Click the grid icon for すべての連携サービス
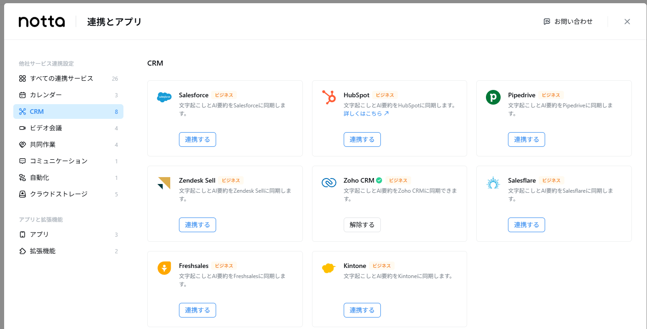The image size is (647, 329). [22, 78]
